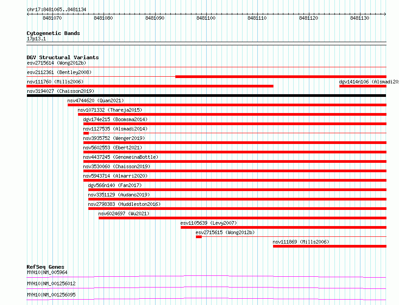This screenshot has width=399, height=305.
Task: Click MYH10|NM_001256012 gene label
Action: tap(51, 283)
